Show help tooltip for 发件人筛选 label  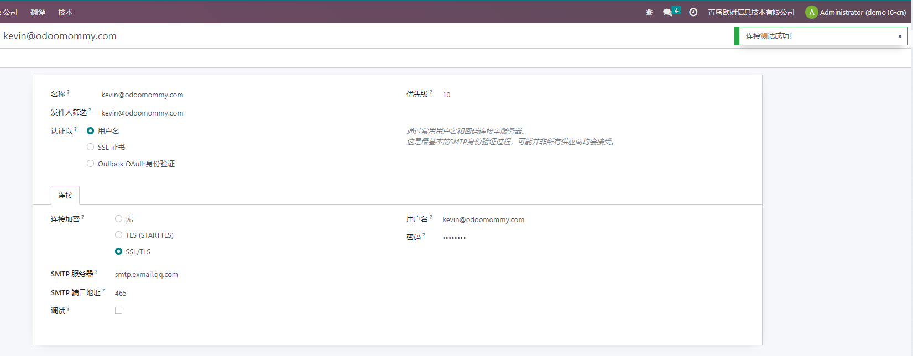90,110
